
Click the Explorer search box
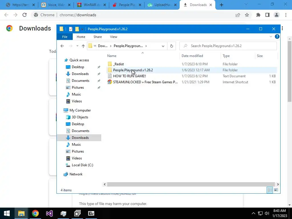coord(228,46)
